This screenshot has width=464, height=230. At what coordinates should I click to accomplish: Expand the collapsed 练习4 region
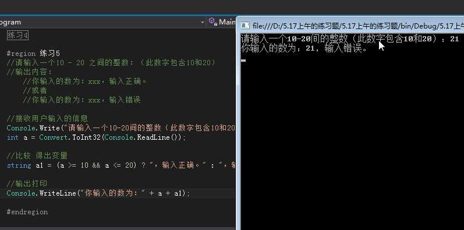click(17, 36)
